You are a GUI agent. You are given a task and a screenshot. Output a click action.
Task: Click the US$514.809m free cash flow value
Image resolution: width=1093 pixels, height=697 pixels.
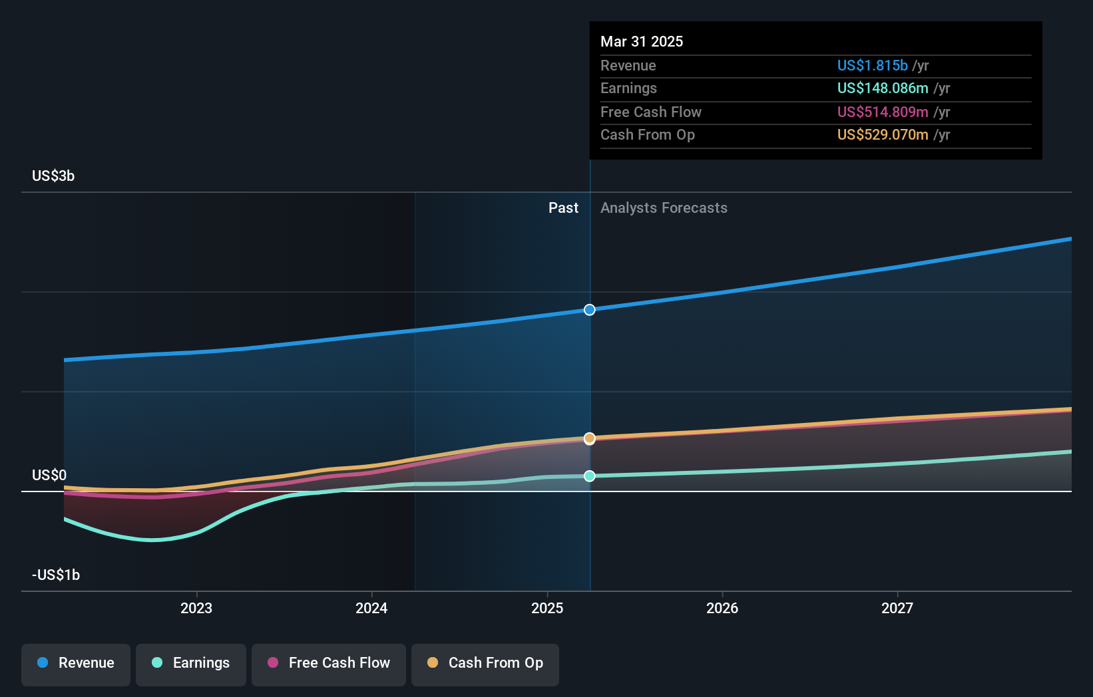coord(883,112)
